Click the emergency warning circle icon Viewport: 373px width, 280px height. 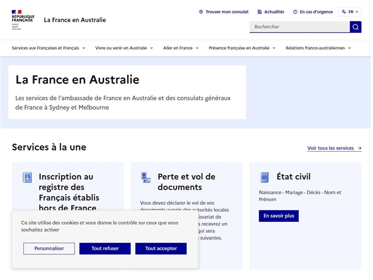[x=295, y=12]
